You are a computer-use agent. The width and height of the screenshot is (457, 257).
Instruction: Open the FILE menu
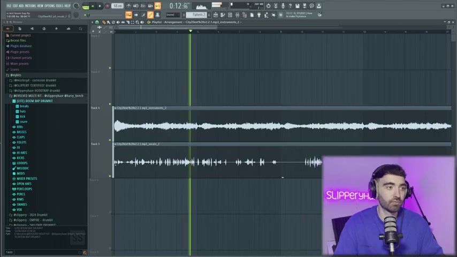[9, 6]
